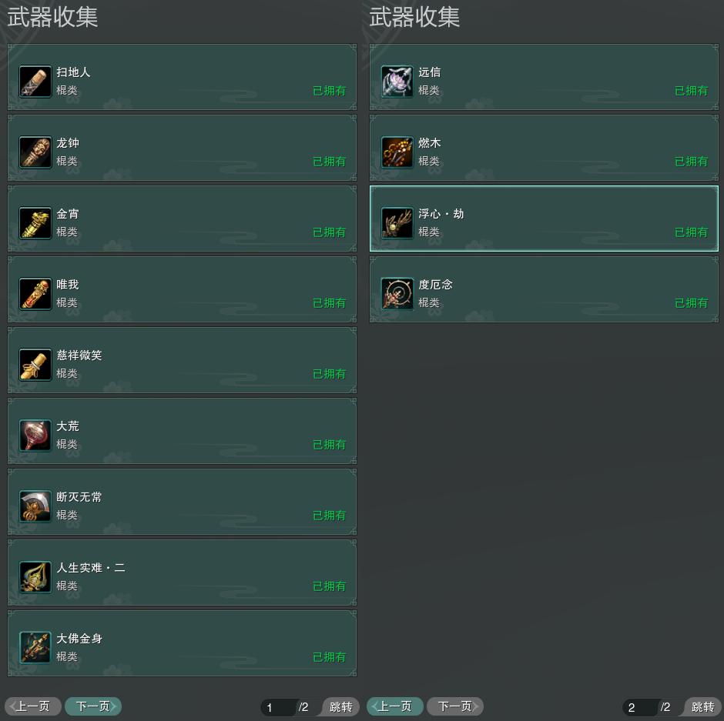Click the right panel's page number field
The height and width of the screenshot is (721, 724).
[x=640, y=707]
